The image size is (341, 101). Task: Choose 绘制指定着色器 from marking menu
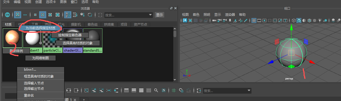[x=70, y=35]
